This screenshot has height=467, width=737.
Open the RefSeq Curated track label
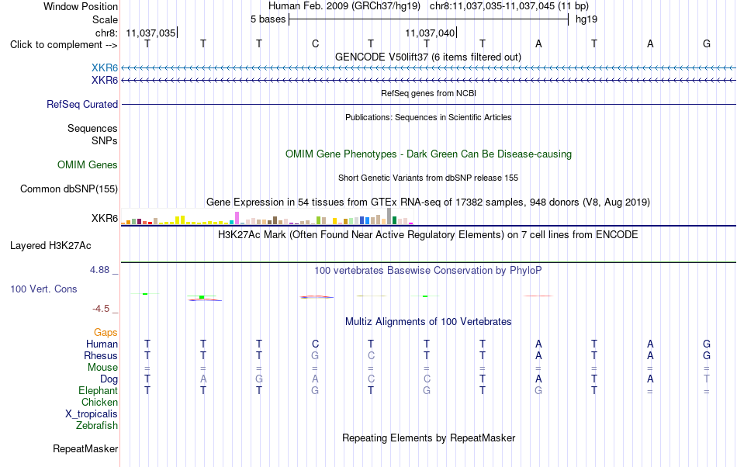[81, 104]
